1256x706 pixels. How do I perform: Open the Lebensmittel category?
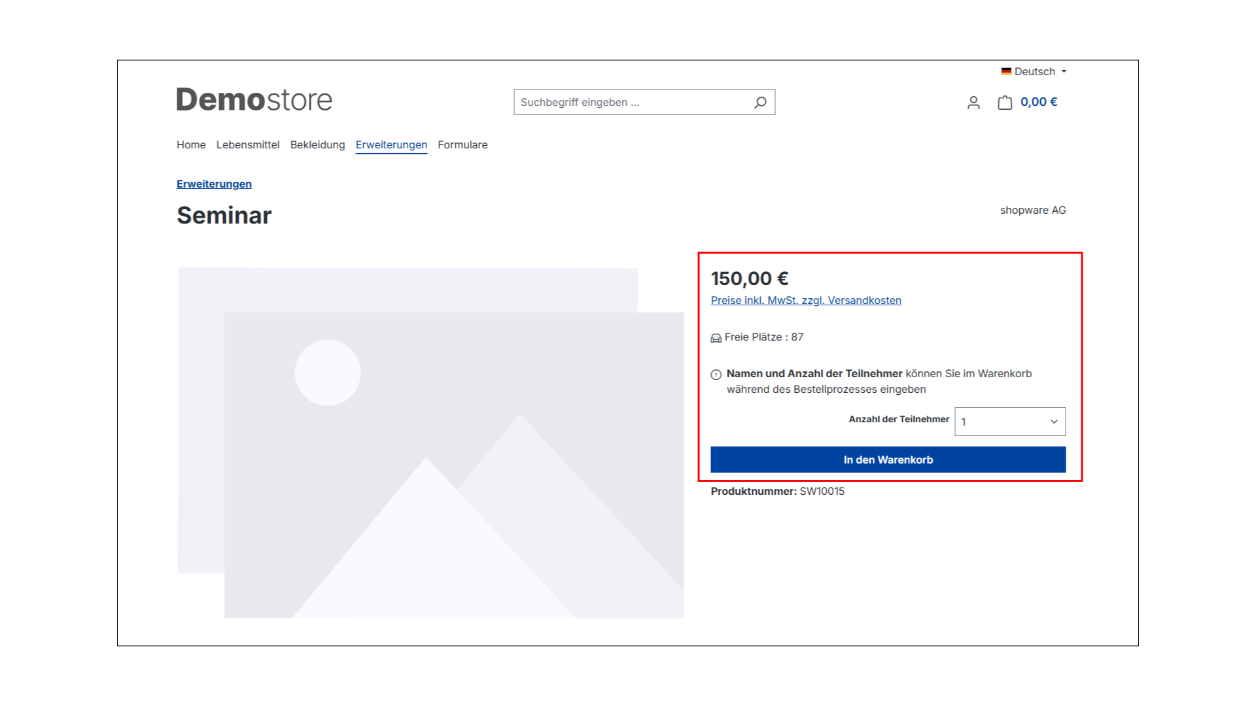click(x=248, y=145)
